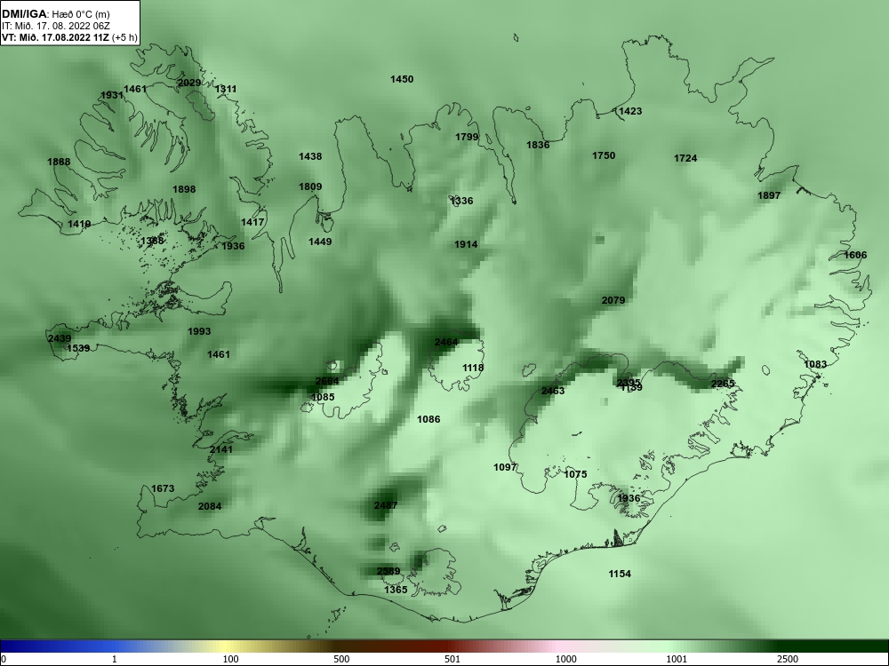This screenshot has width=889, height=666.
Task: Click the 1001 tick on the color scale
Action: pyautogui.click(x=677, y=659)
